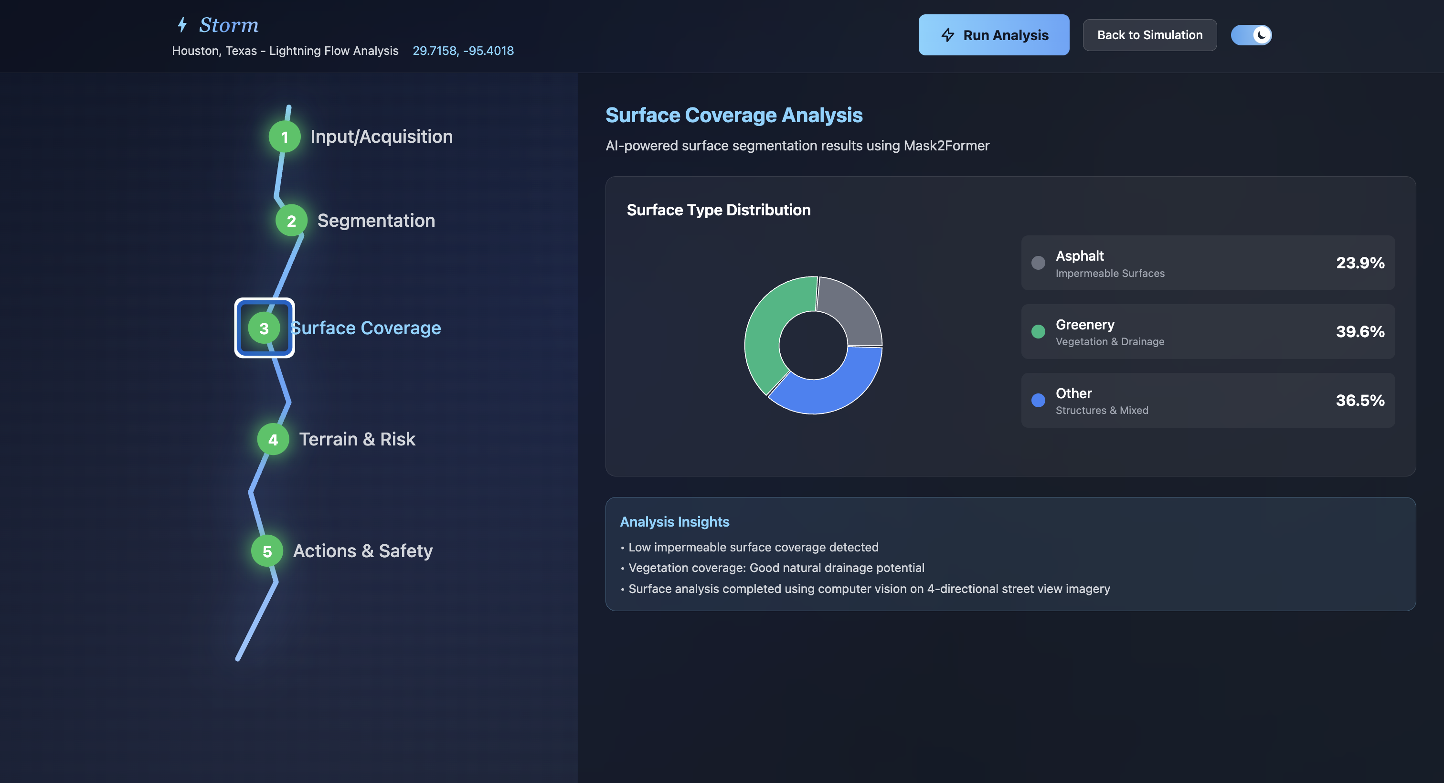Click step 2 Segmentation circle icon
This screenshot has height=783, width=1444.
point(291,221)
